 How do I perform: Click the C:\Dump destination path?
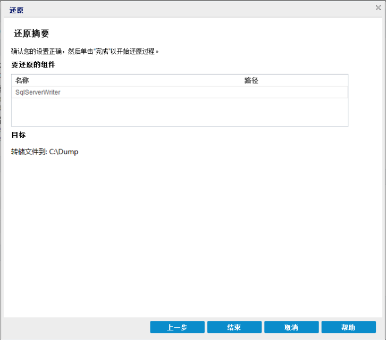(64, 152)
